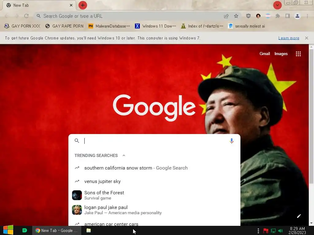Click the page vertical scrollbar thumb
The image size is (314, 235).
311,116
